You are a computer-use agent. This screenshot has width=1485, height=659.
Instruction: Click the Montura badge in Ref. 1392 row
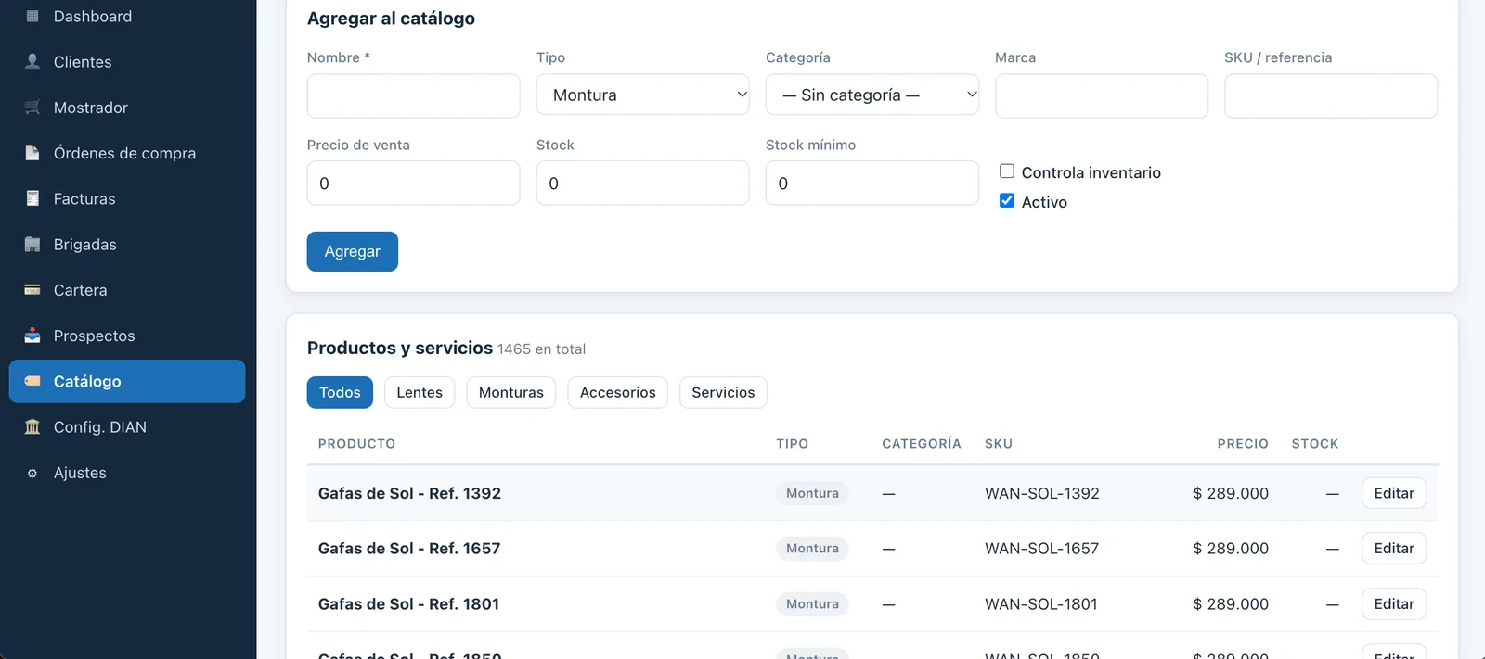tap(812, 493)
